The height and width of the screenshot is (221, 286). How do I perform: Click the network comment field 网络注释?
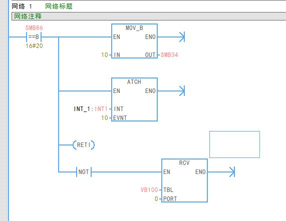coord(149,16)
